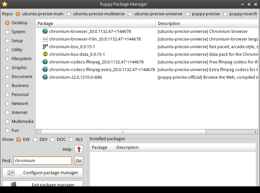Select chromium-browser-l10n_20.0.1132.47~r144678 row
The image size is (260, 193).
[x=147, y=39]
